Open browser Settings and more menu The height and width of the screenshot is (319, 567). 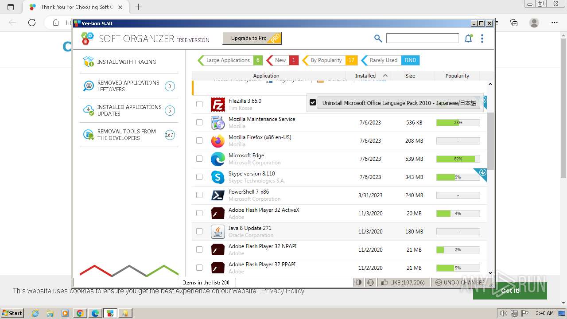pos(555,23)
